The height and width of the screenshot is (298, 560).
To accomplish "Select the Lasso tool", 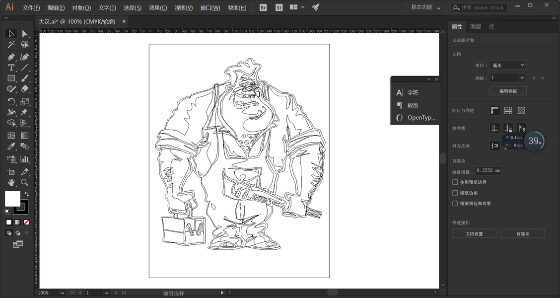I will coord(24,44).
